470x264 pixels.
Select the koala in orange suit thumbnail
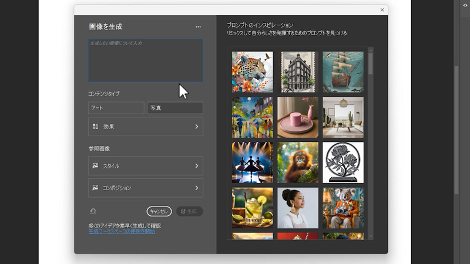[343, 208]
